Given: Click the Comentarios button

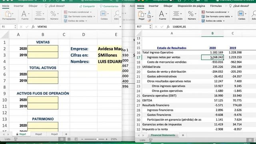Looking at the screenshot, I should click(109, 6).
